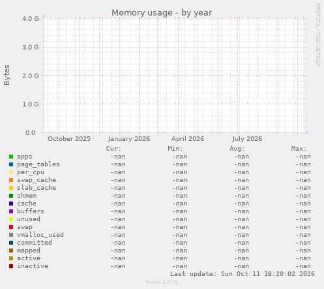Click the Min value for cache

pos(180,204)
